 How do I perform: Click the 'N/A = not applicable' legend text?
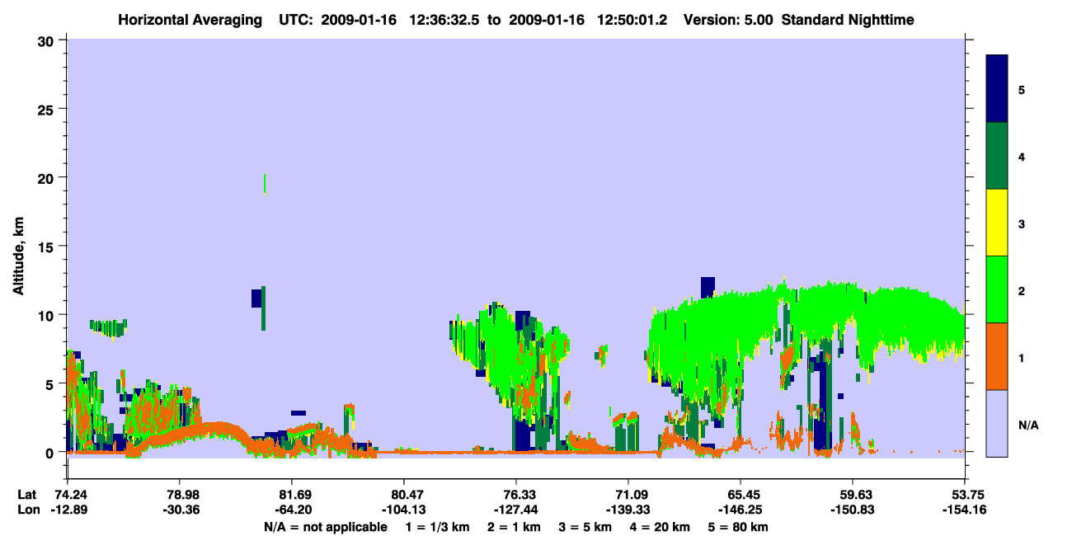(x=326, y=527)
